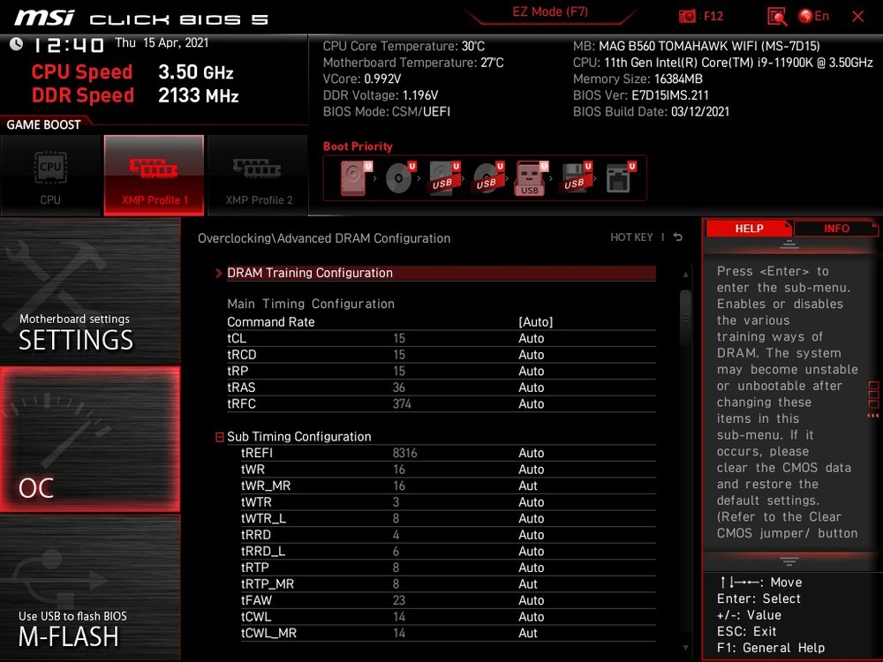Switch to the HELP tab

pyautogui.click(x=749, y=229)
